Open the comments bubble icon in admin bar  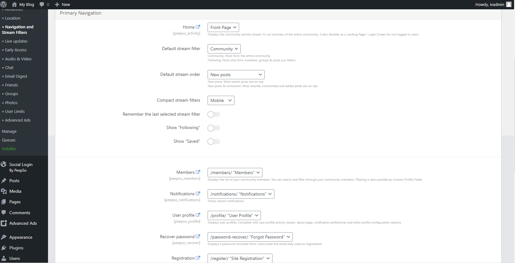42,4
